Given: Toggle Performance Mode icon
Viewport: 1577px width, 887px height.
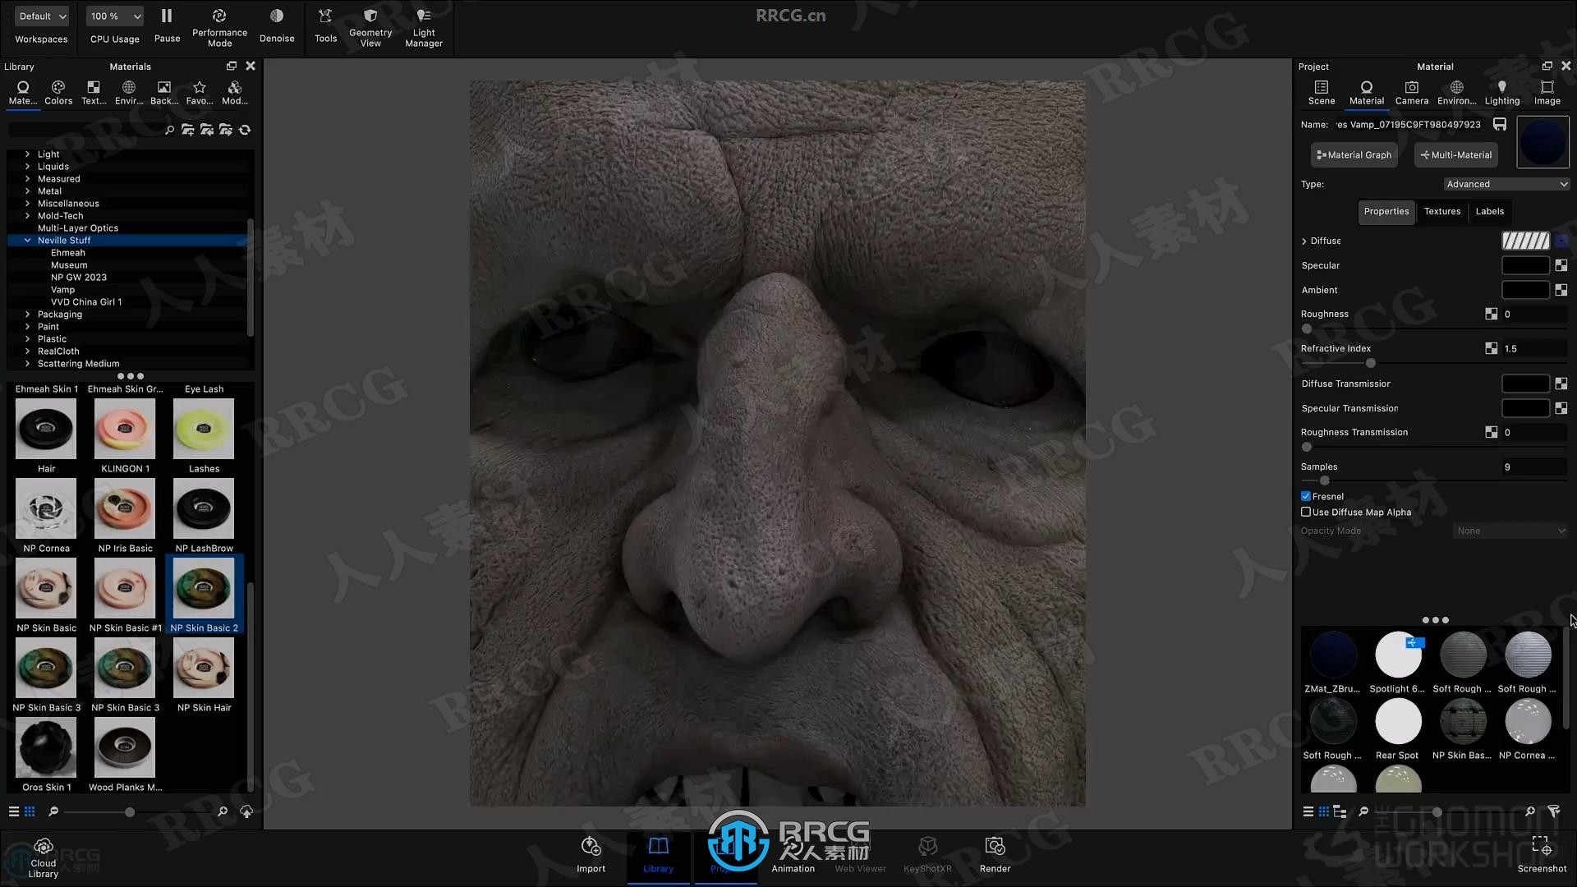Looking at the screenshot, I should (x=219, y=16).
